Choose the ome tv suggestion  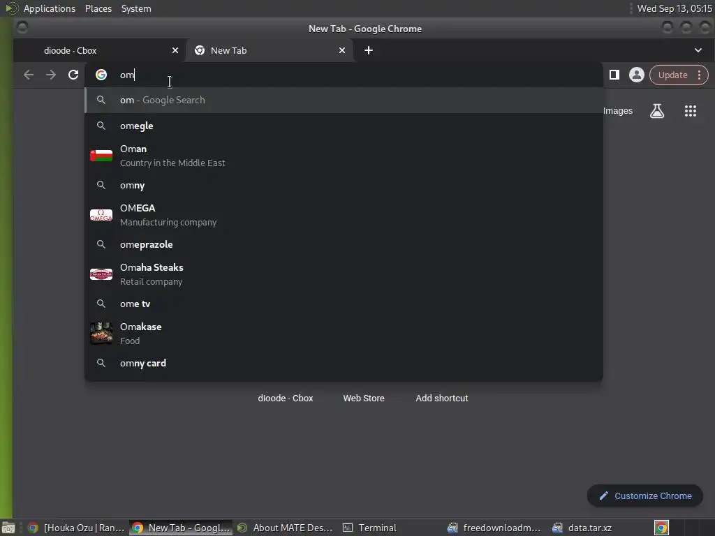tap(344, 304)
